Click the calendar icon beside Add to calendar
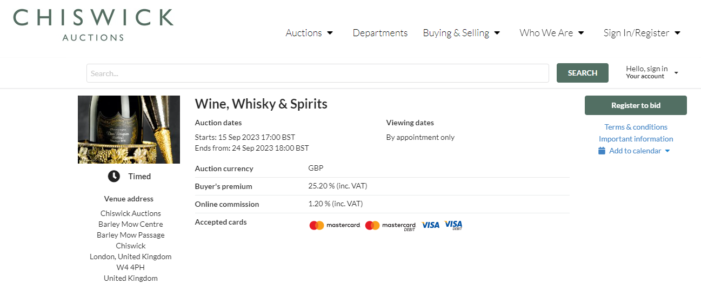 602,151
